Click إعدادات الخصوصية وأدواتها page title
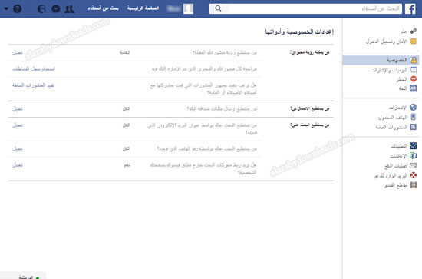This screenshot has width=422, height=279. [299, 32]
